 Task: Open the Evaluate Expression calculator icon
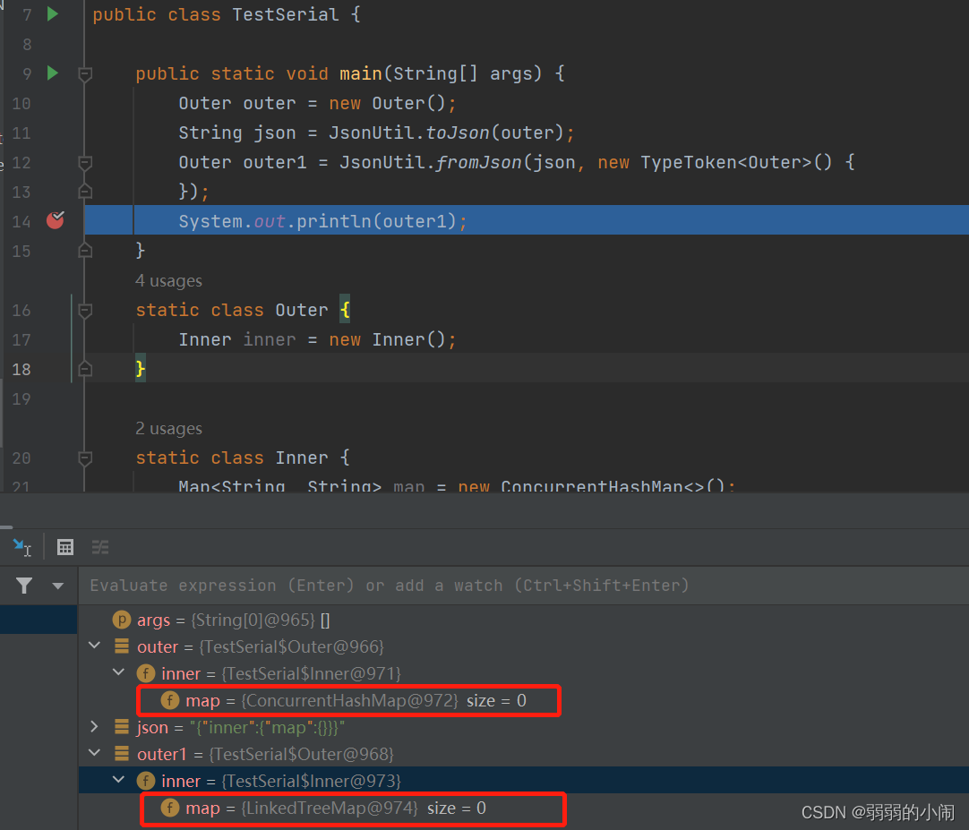tap(64, 547)
